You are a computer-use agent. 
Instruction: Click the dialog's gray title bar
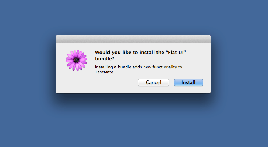coord(133,39)
